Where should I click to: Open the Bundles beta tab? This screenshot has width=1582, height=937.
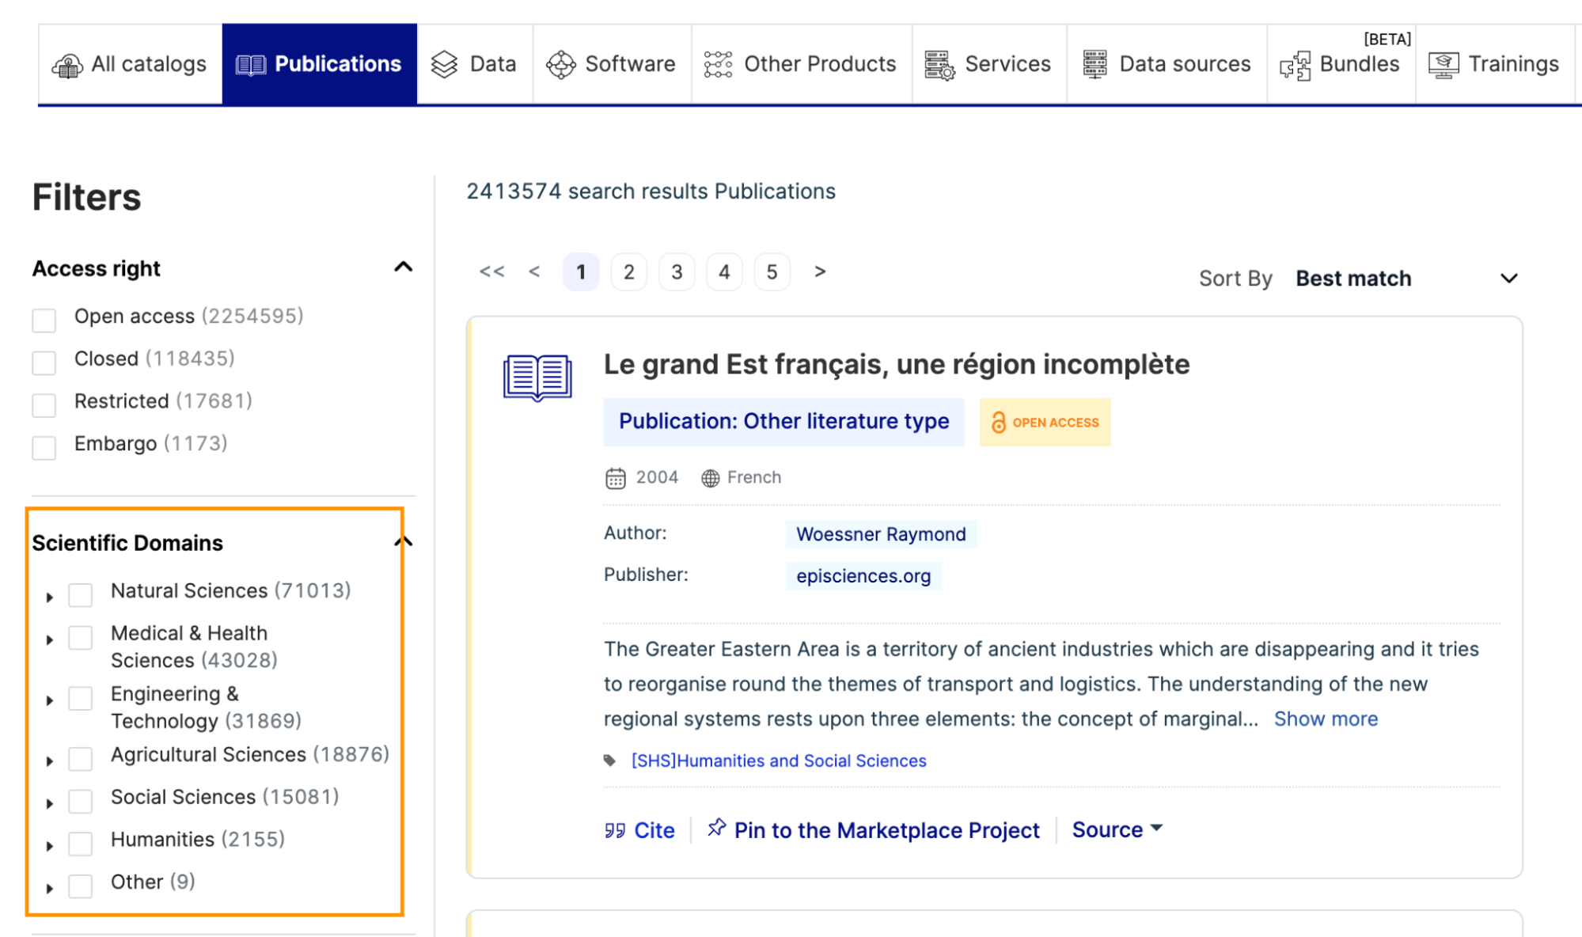[1341, 64]
